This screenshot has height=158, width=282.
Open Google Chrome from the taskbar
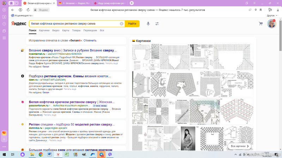pos(41,154)
